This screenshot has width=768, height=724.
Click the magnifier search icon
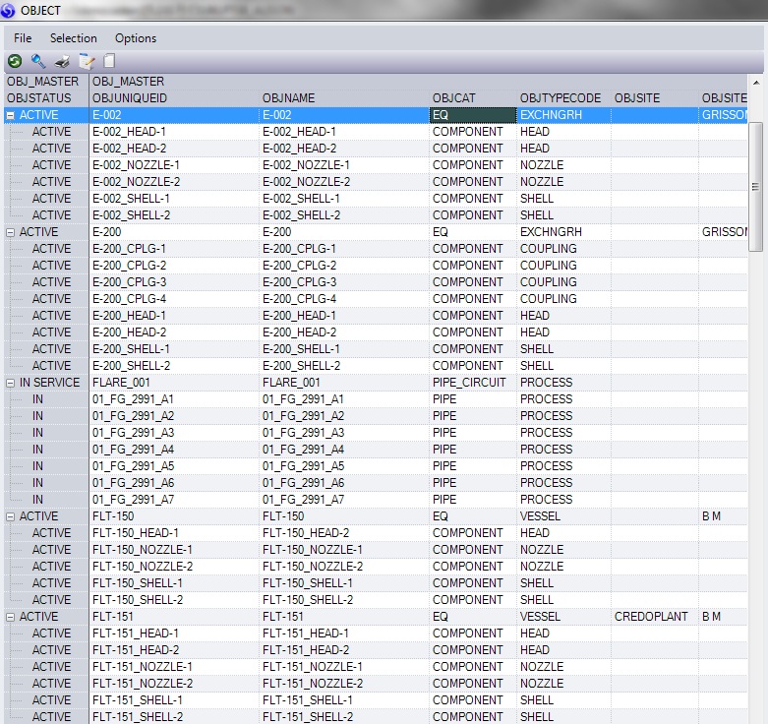tap(38, 61)
